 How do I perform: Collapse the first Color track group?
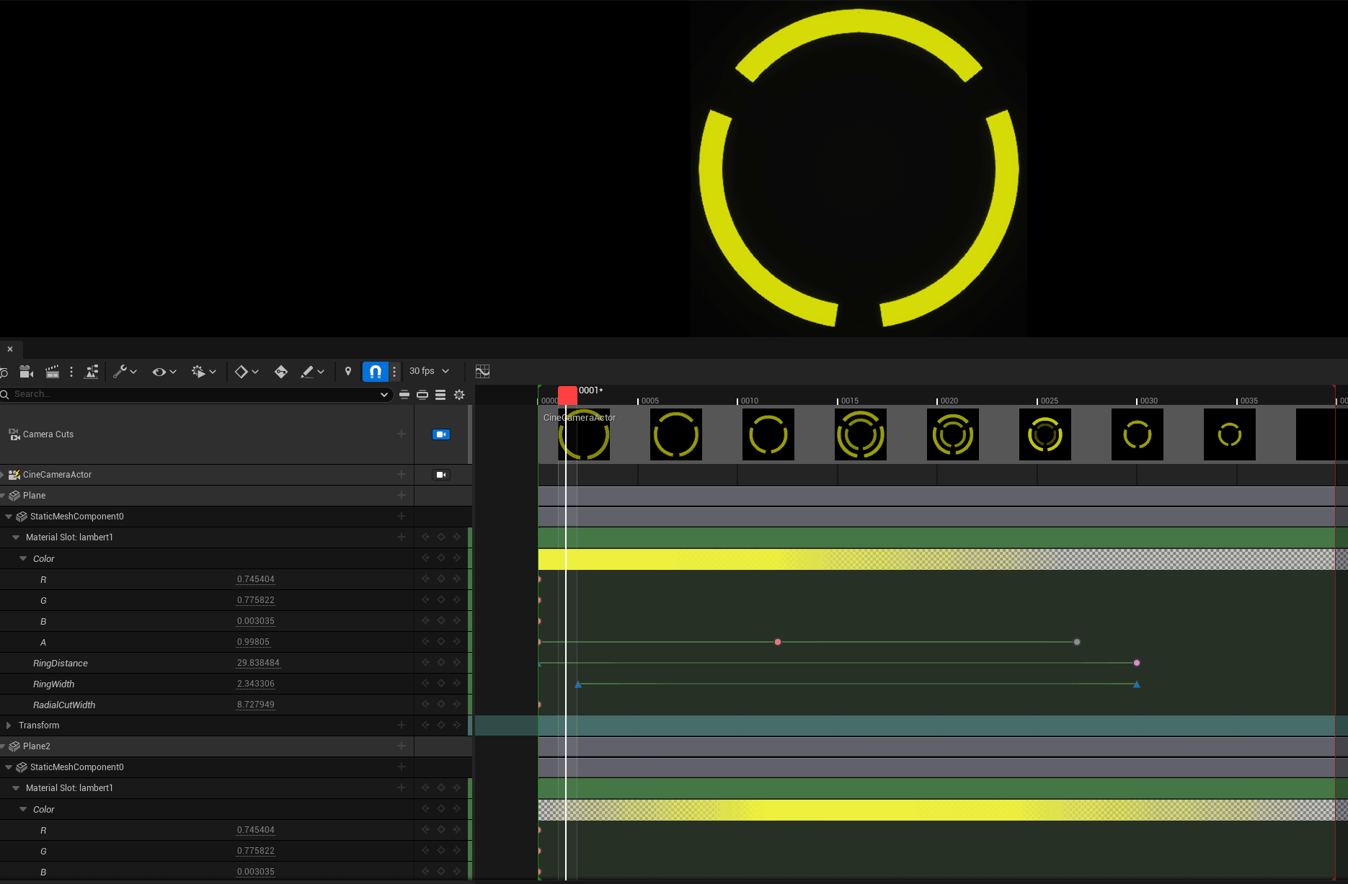pyautogui.click(x=23, y=559)
